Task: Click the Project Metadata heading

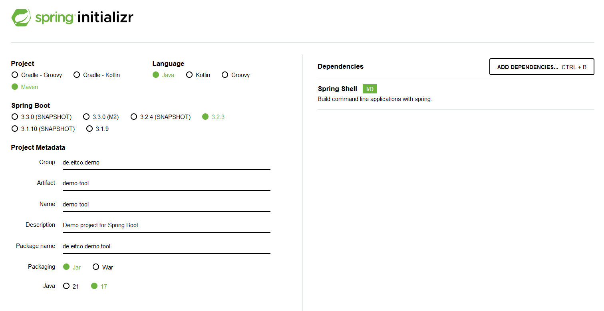Action: 38,147
